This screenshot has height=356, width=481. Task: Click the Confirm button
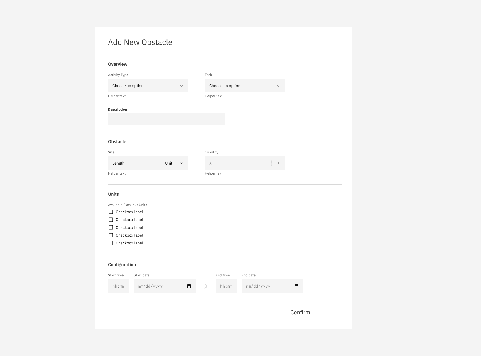tap(316, 312)
